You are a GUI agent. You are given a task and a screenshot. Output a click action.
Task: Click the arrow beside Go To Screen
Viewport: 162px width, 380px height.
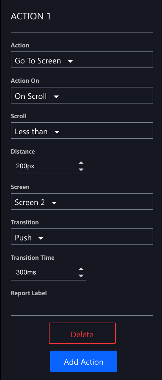point(70,61)
